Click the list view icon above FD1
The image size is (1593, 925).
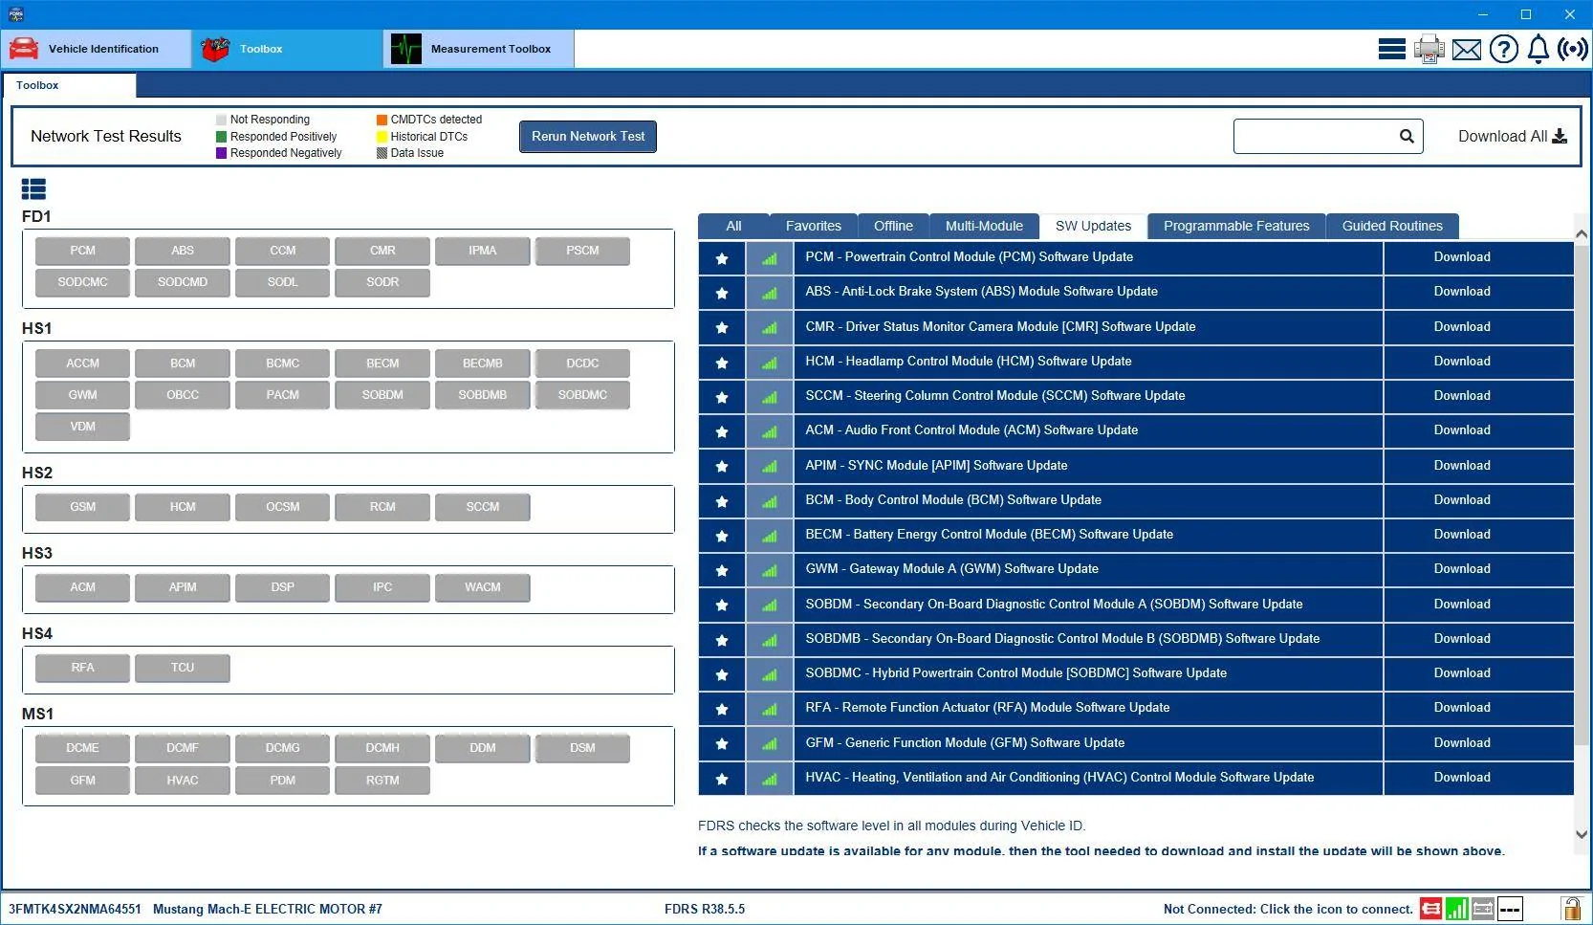coord(33,189)
